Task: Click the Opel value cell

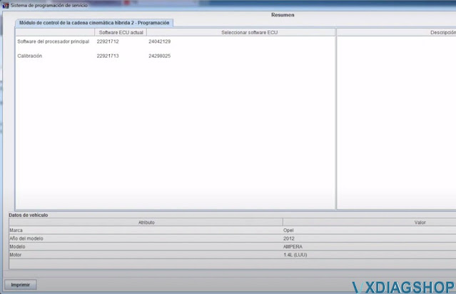Action: (x=370, y=230)
